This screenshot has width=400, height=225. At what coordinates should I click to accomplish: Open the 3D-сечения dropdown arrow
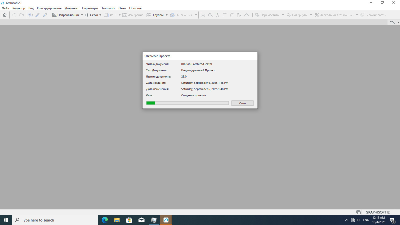(196, 15)
